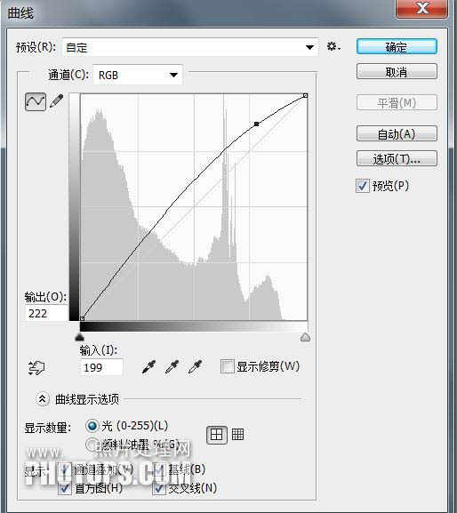Confirm with the 确定 button

tap(397, 47)
